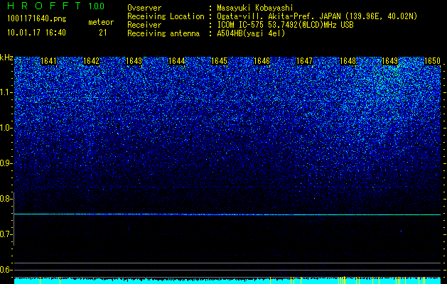
Task: Select the filename 1001171640.png
Action: pos(37,19)
